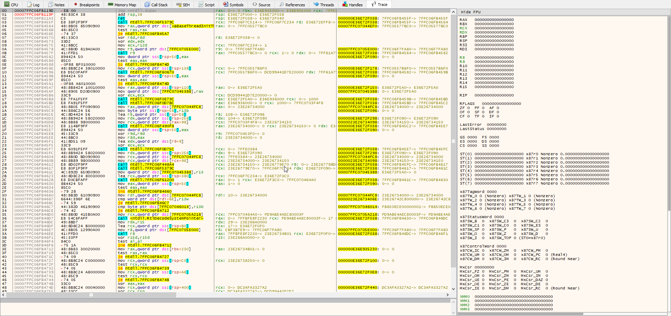671x316 pixels.
Task: View loaded Symbols
Action: tap(233, 5)
